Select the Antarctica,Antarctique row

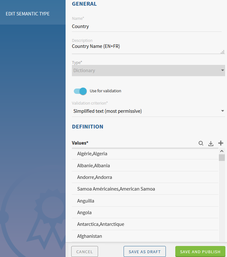click(145, 224)
